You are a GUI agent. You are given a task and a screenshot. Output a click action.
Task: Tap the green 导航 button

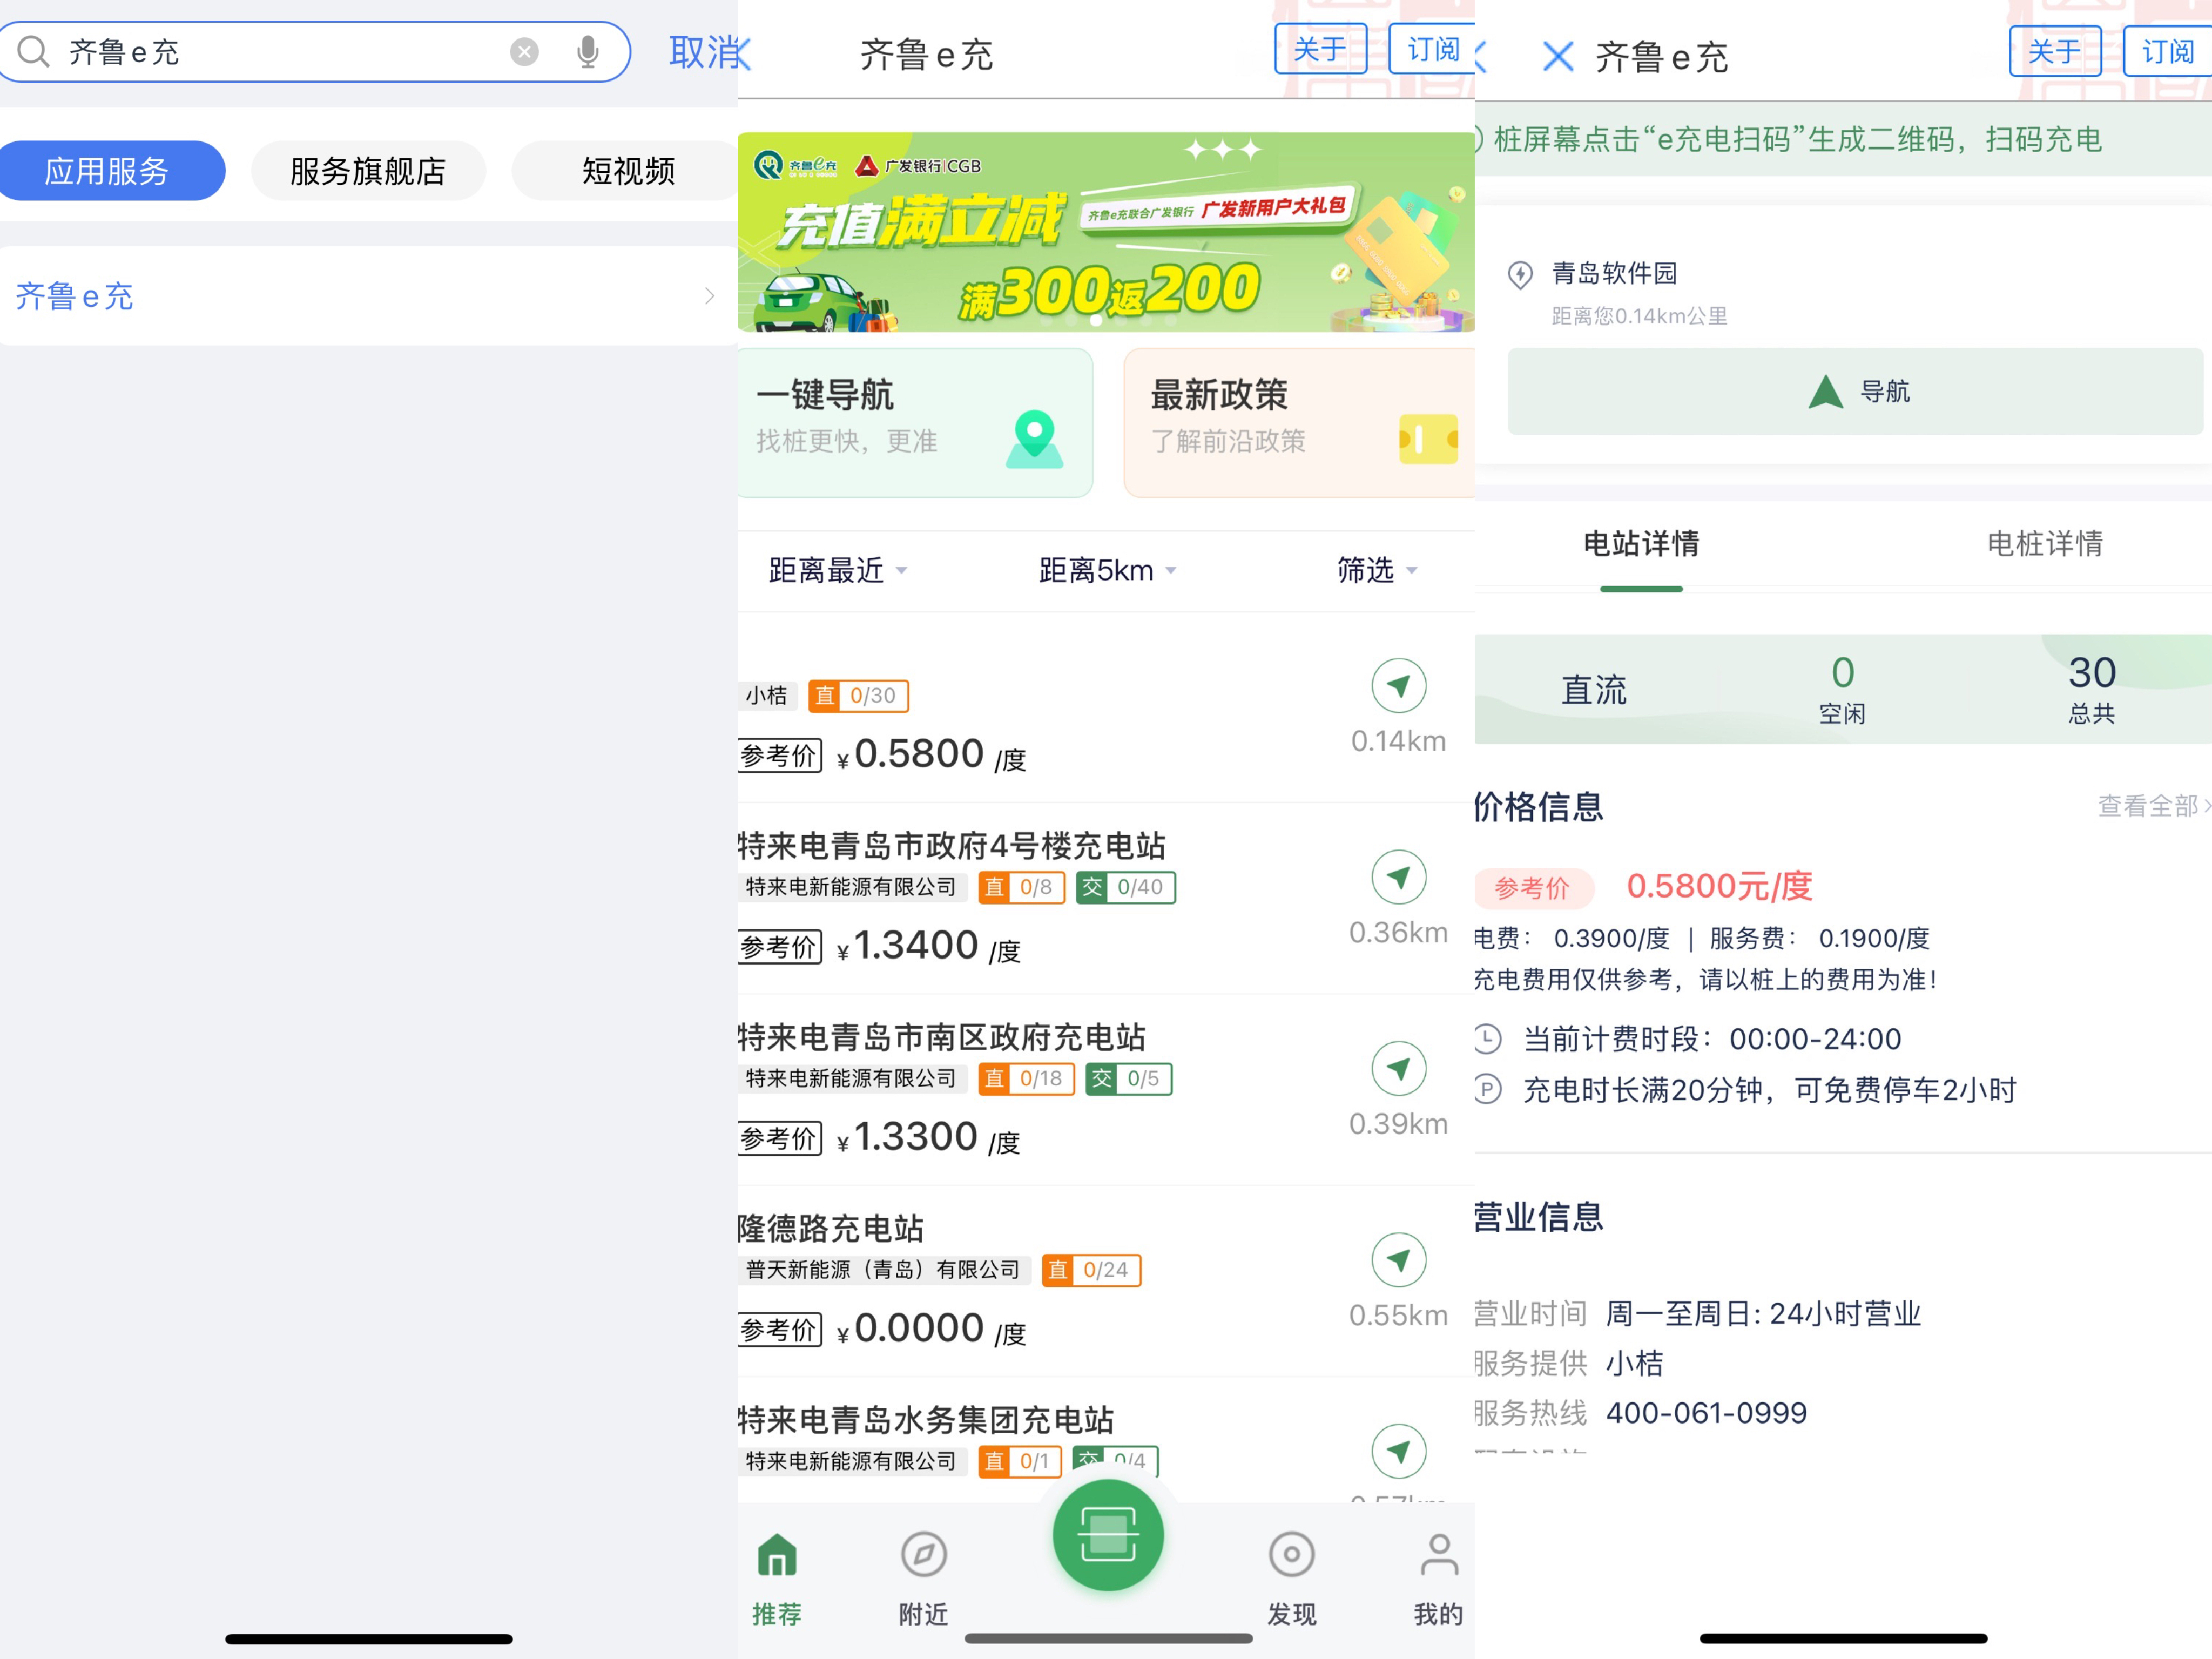(x=1855, y=391)
